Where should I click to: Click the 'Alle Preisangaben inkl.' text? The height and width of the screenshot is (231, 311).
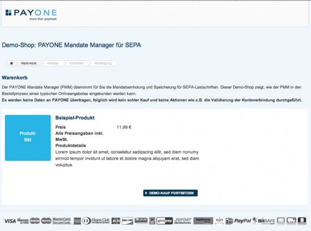tap(79, 134)
